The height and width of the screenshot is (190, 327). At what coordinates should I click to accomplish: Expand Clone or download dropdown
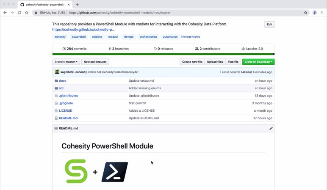258,62
